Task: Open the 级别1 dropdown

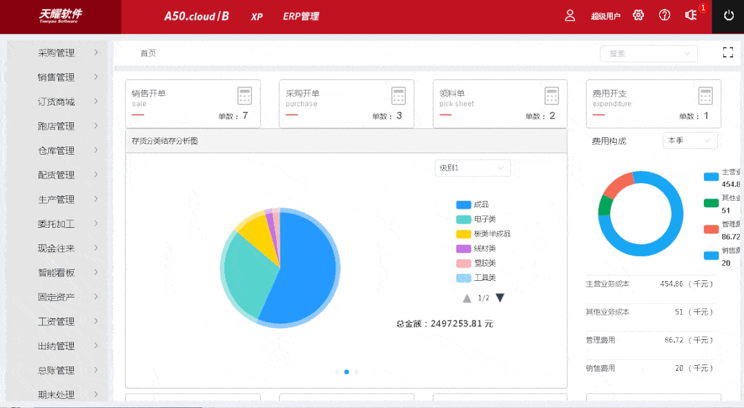Action: click(x=472, y=168)
